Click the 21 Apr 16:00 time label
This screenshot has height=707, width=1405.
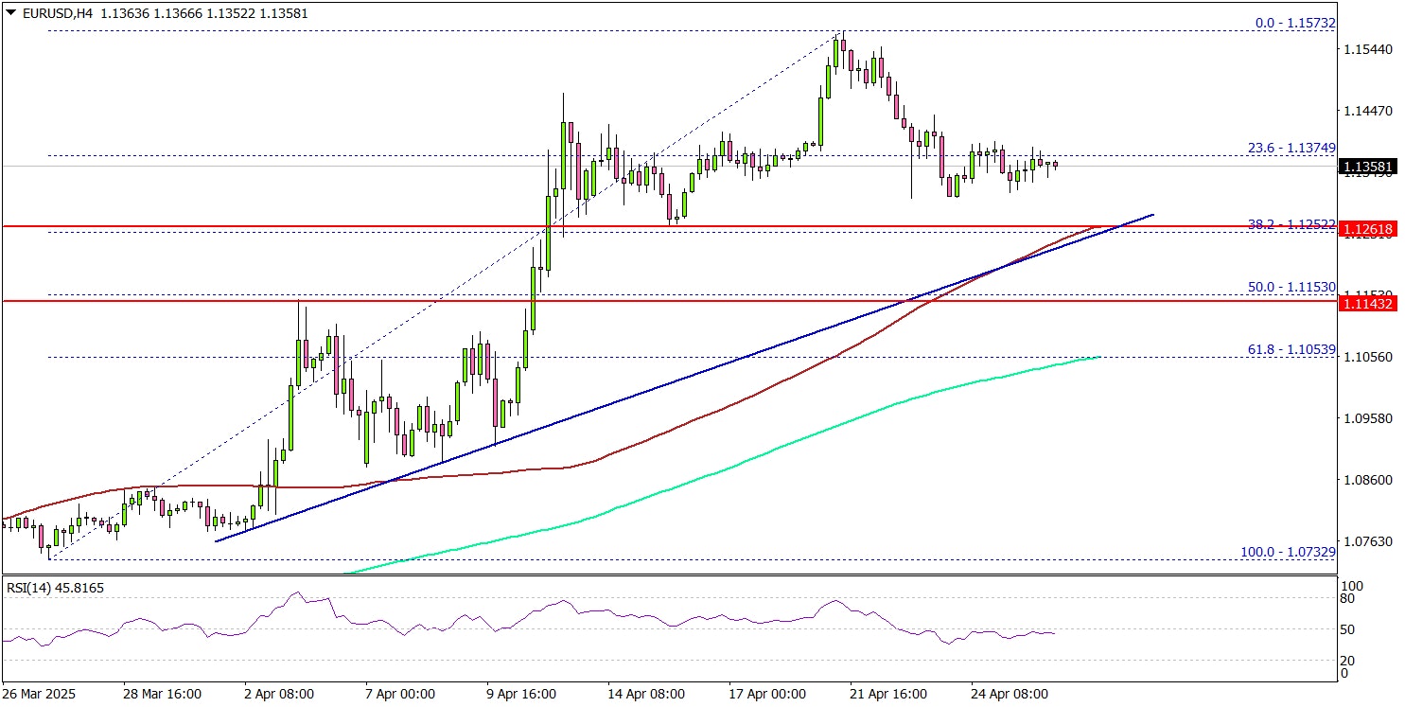coord(889,693)
